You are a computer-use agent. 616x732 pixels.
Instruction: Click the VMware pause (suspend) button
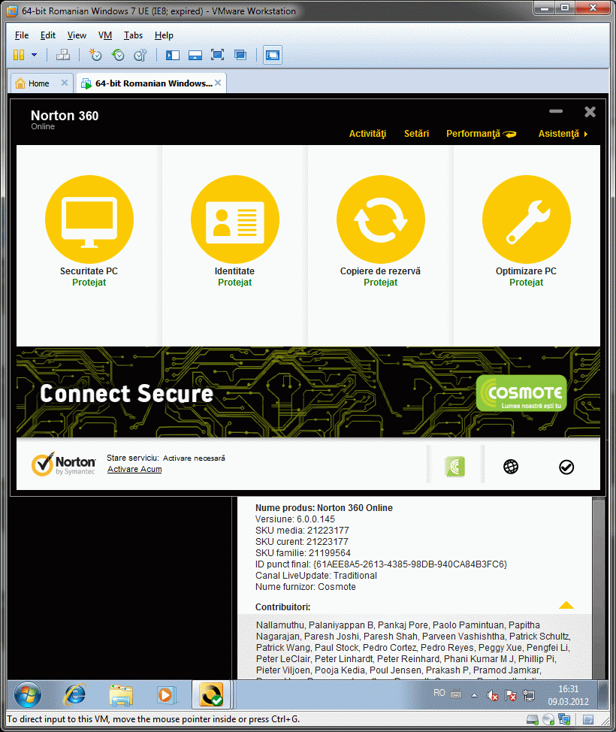coord(19,55)
